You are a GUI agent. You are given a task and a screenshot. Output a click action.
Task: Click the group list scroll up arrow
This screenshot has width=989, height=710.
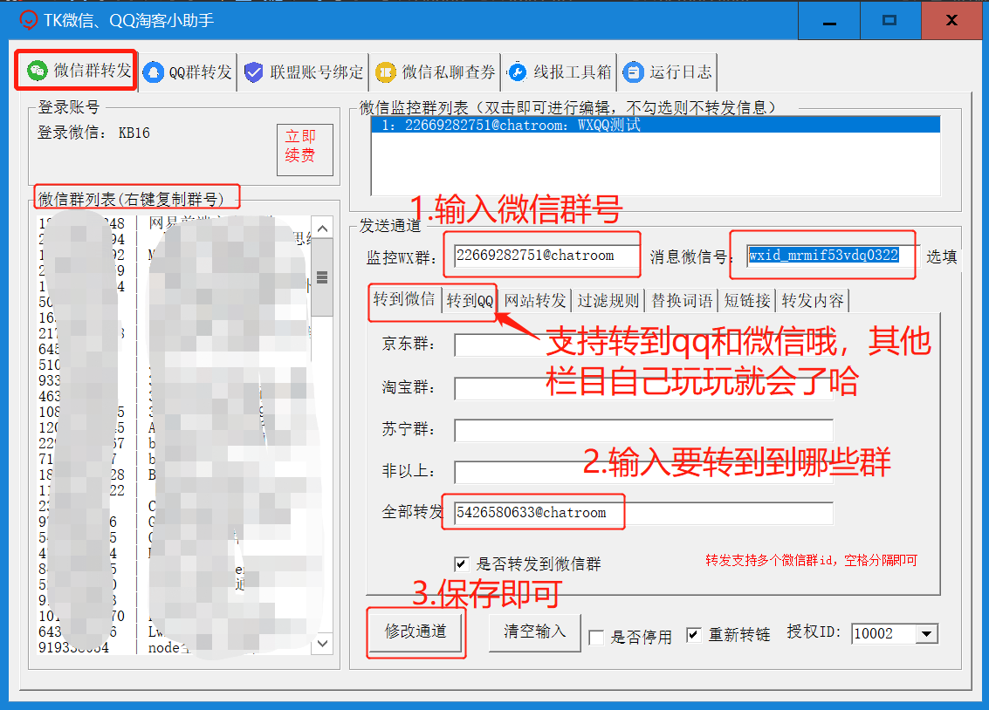322,229
